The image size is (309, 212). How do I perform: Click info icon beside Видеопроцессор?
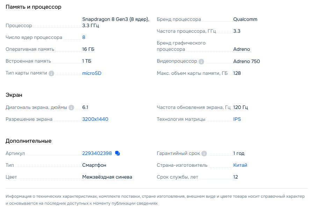201,62
